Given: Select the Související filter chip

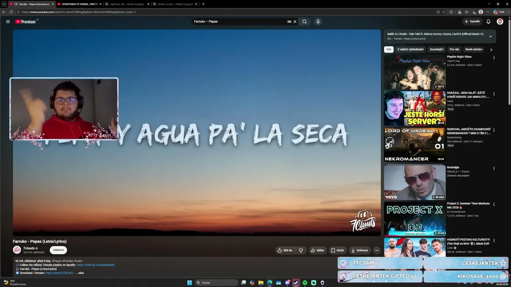Looking at the screenshot, I should [436, 49].
